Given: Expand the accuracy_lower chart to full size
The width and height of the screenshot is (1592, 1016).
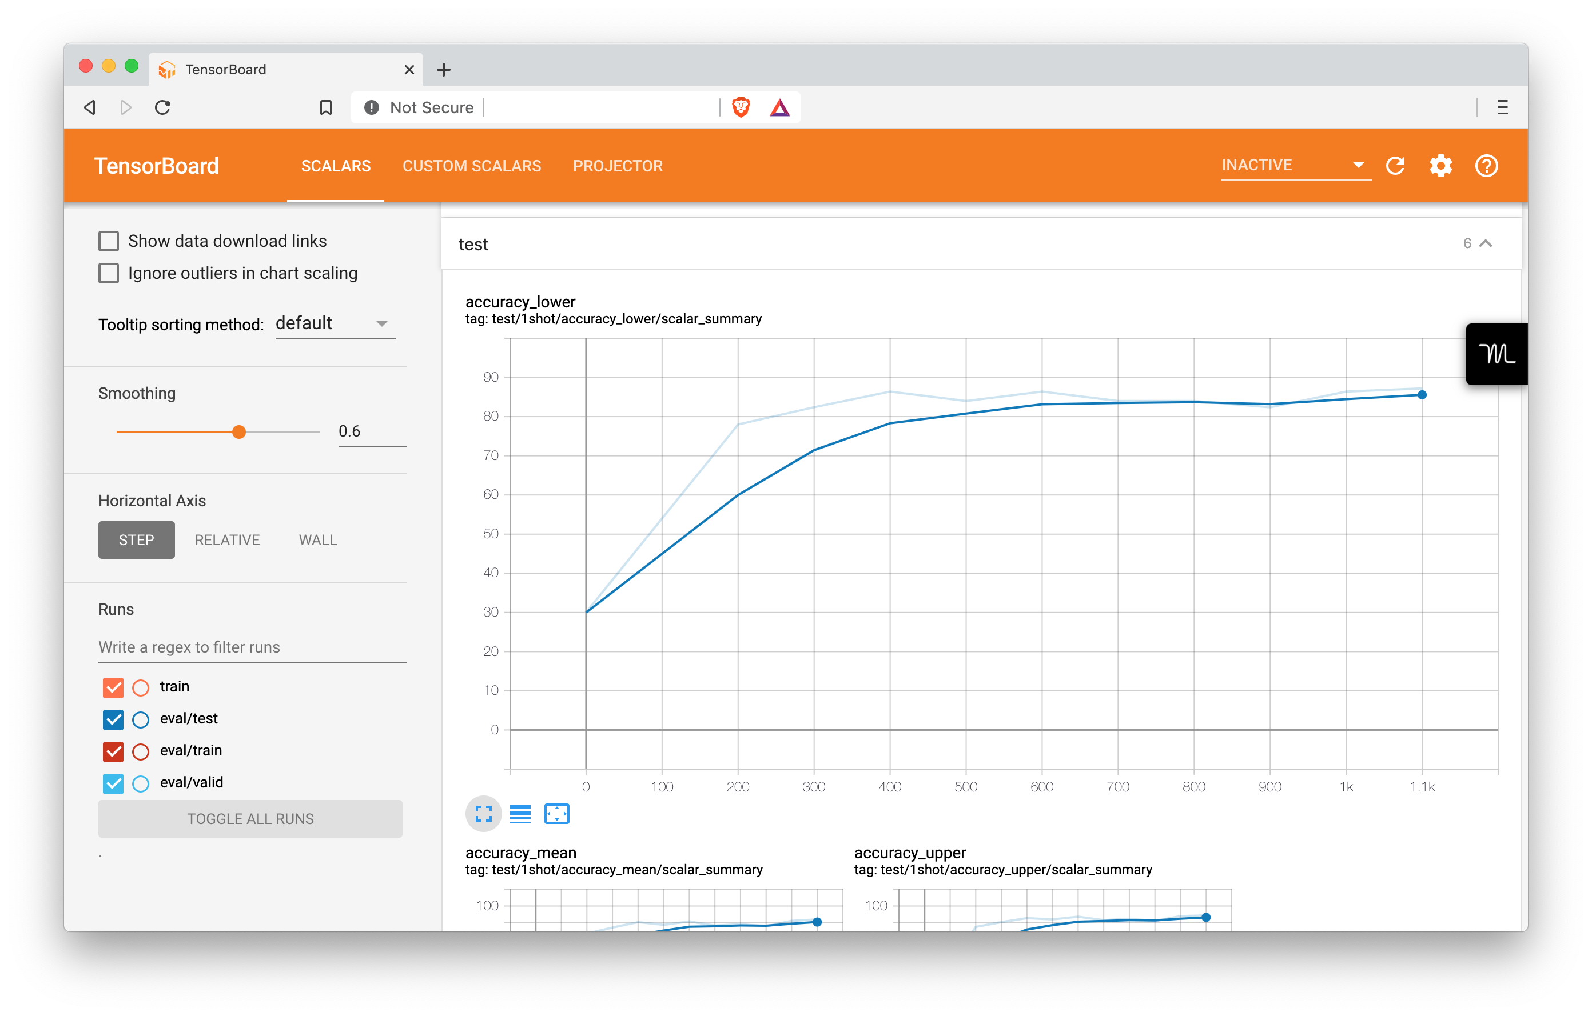Looking at the screenshot, I should tap(483, 814).
